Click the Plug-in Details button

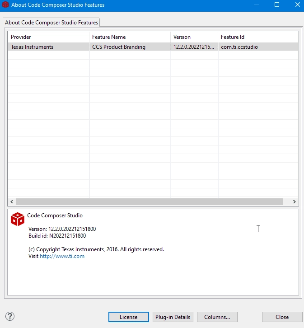click(173, 317)
